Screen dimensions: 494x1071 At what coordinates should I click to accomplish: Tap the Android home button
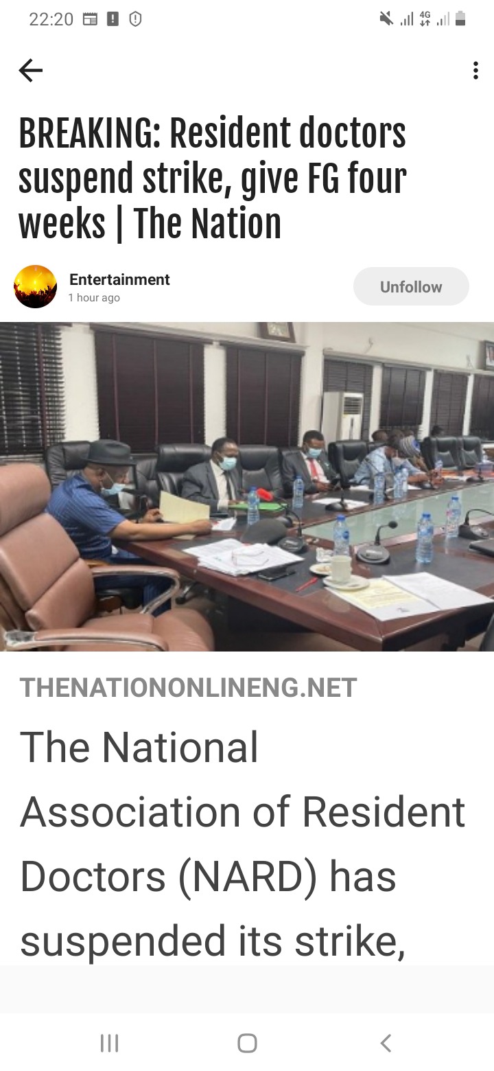(247, 1044)
